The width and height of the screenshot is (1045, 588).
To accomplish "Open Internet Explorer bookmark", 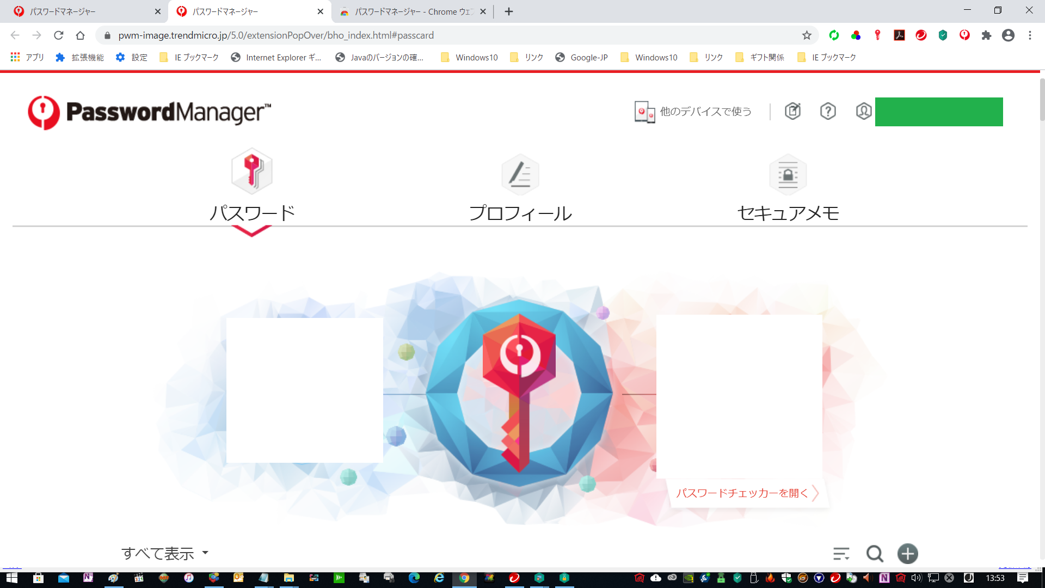I will tap(276, 57).
